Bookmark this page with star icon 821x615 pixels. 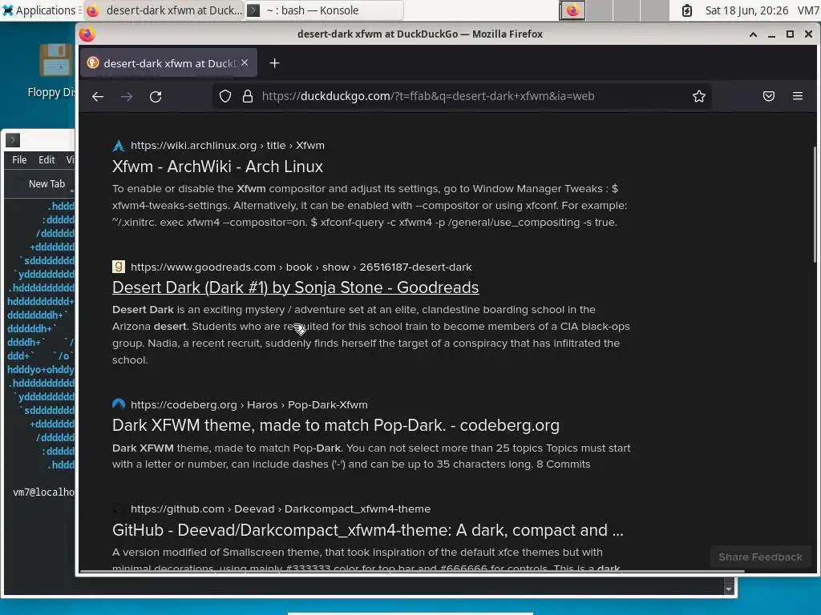click(x=699, y=96)
